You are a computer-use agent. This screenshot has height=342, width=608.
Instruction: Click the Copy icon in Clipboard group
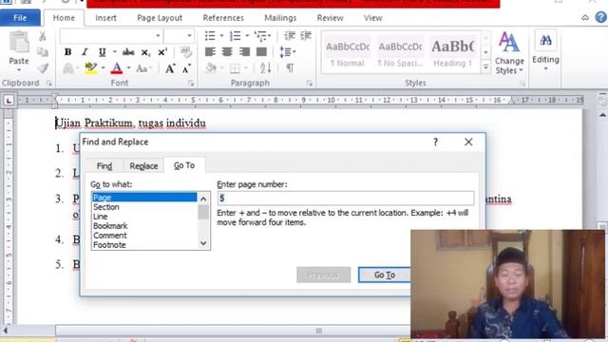point(42,52)
